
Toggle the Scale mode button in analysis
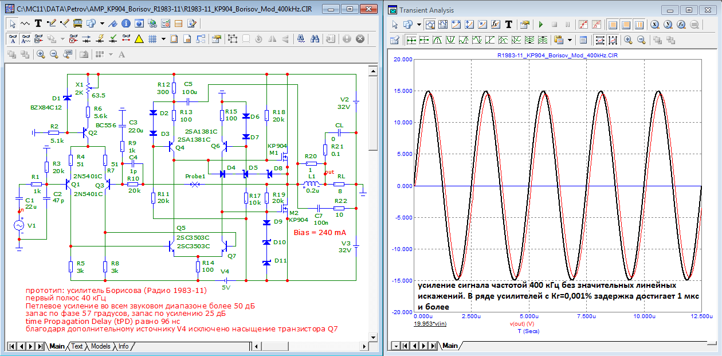tap(430, 25)
